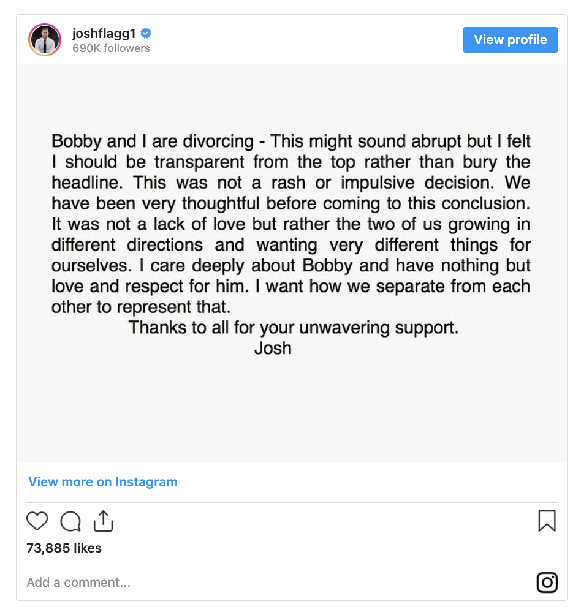This screenshot has width=581, height=615.
Task: Click the blue verified badge beside joshflagg1
Action: (x=146, y=34)
